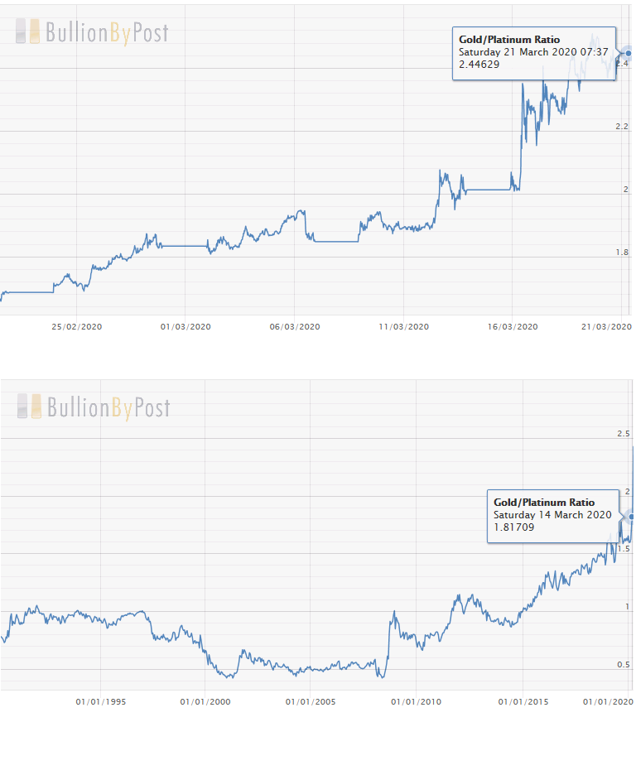Image resolution: width=636 pixels, height=775 pixels.
Task: Click the tooltip showing ratio 2.44629
Action: click(x=535, y=52)
